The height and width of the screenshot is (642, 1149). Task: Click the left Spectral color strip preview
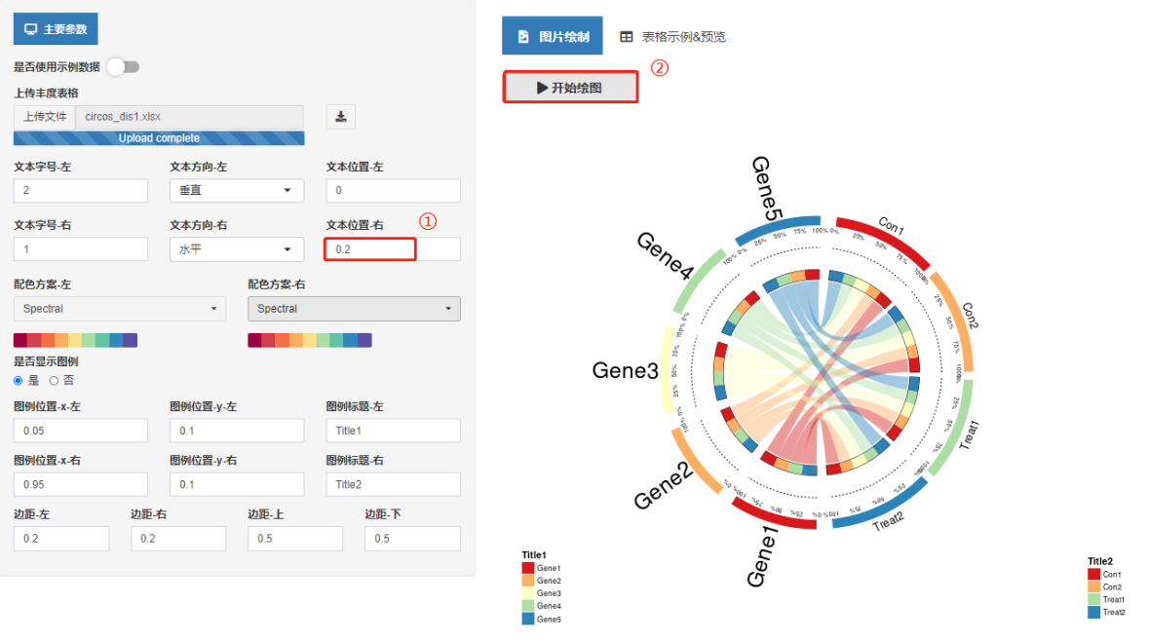pyautogui.click(x=73, y=340)
